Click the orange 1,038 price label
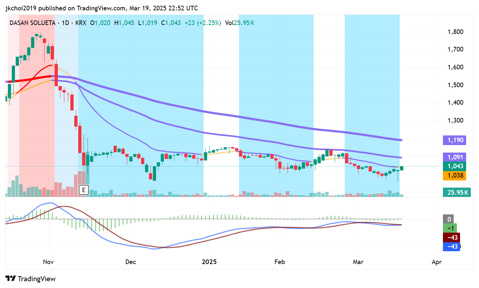The width and height of the screenshot is (479, 288). 455,175
